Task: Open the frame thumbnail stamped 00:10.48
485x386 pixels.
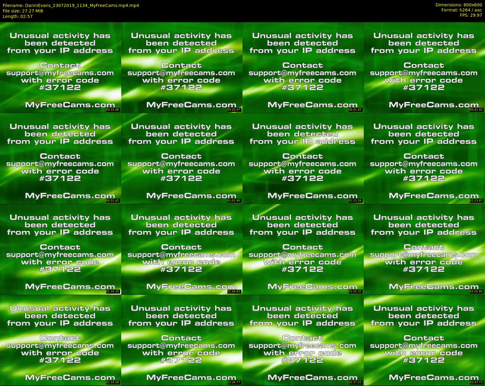Action: pyautogui.click(x=60, y=67)
